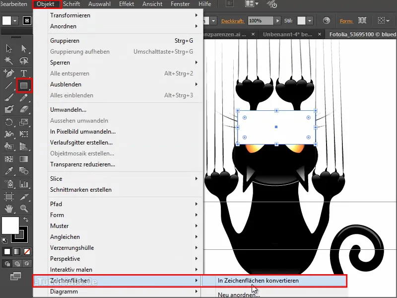Open the Stil style dropdown arrow

pos(310,20)
